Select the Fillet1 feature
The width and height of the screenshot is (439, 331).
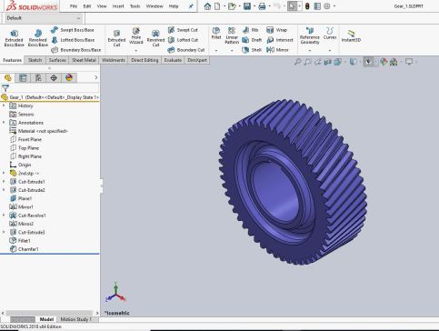tap(20, 241)
